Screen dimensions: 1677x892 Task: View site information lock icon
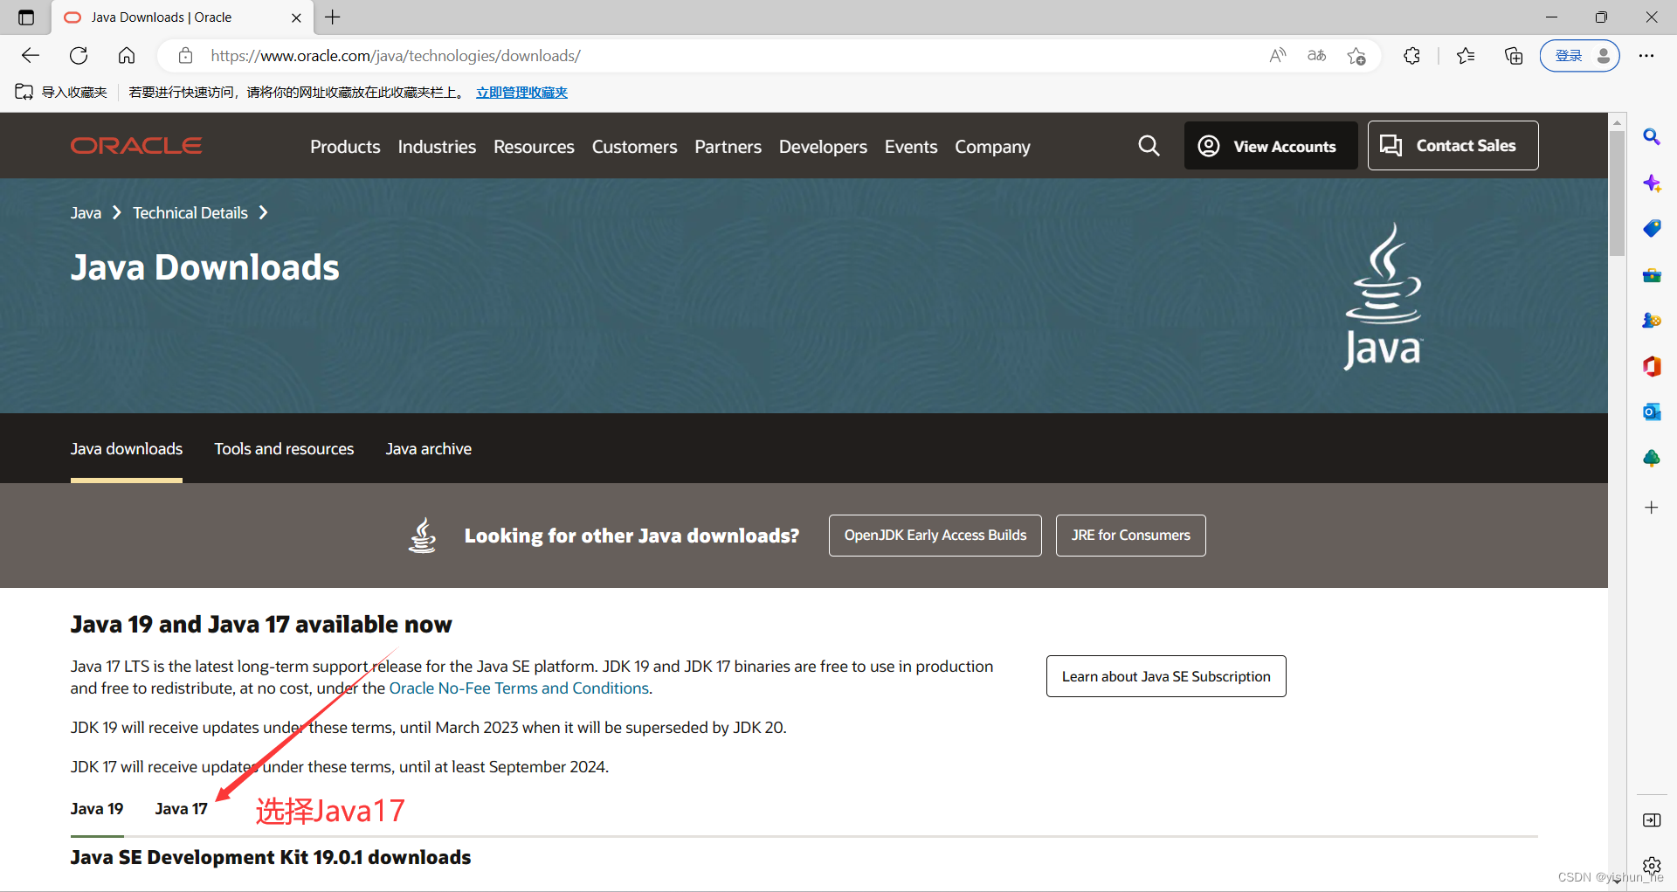click(x=185, y=56)
